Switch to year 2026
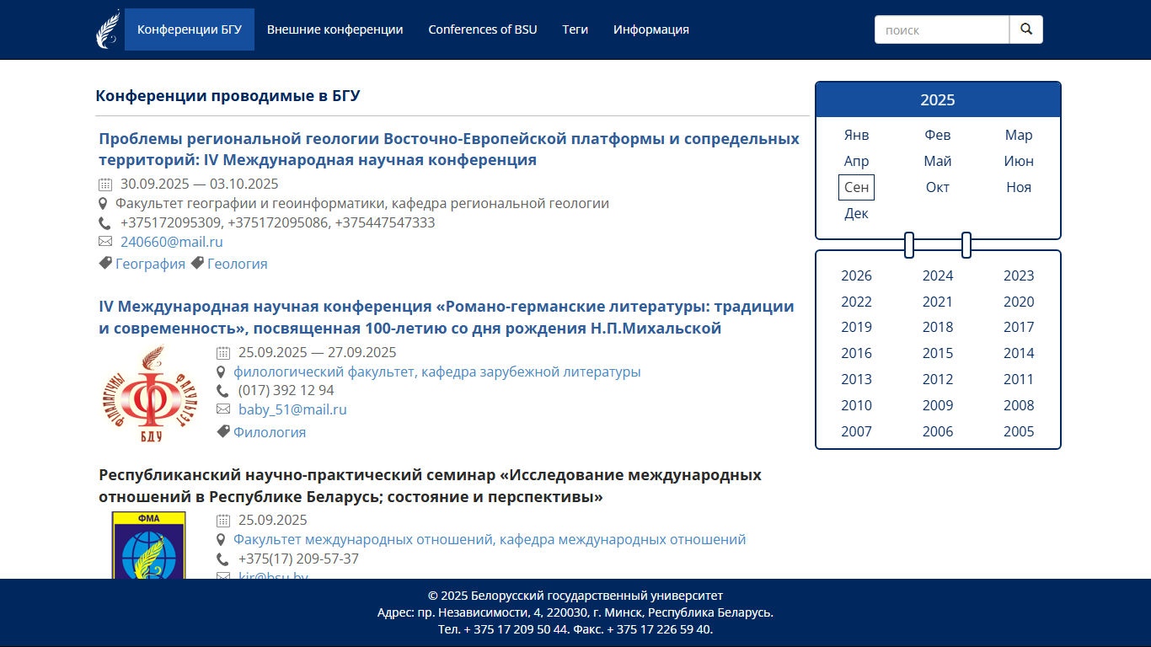The width and height of the screenshot is (1151, 647). (x=856, y=275)
